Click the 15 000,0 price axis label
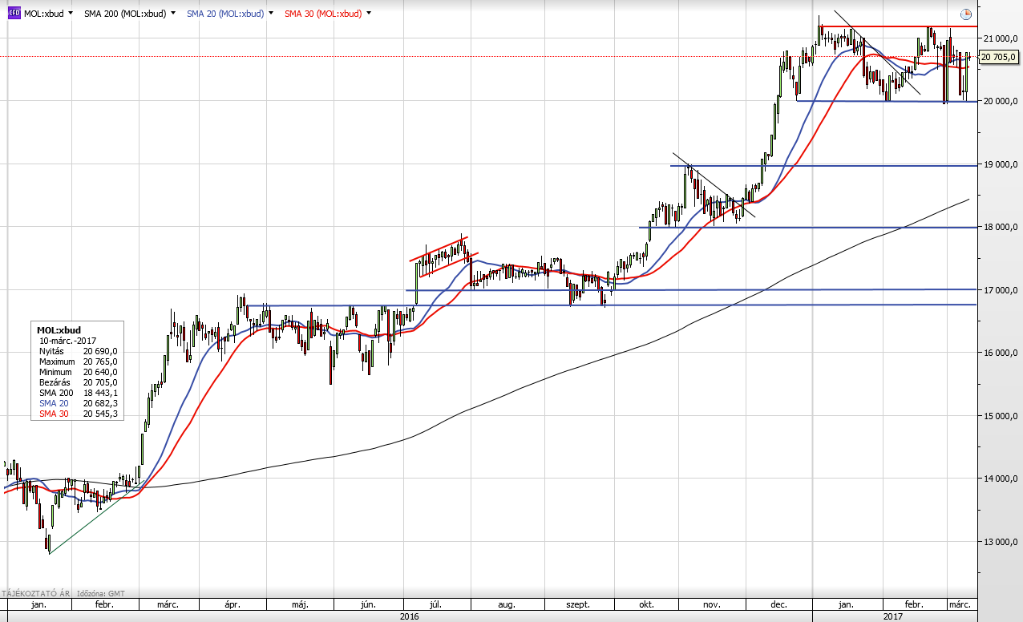Screen dimensions: 1023x622 (x=1000, y=416)
